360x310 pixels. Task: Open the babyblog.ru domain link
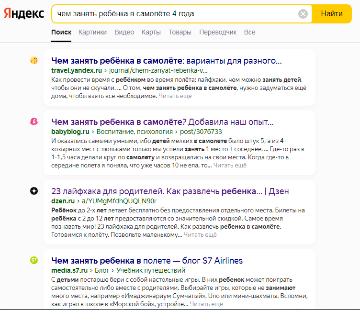coord(70,132)
